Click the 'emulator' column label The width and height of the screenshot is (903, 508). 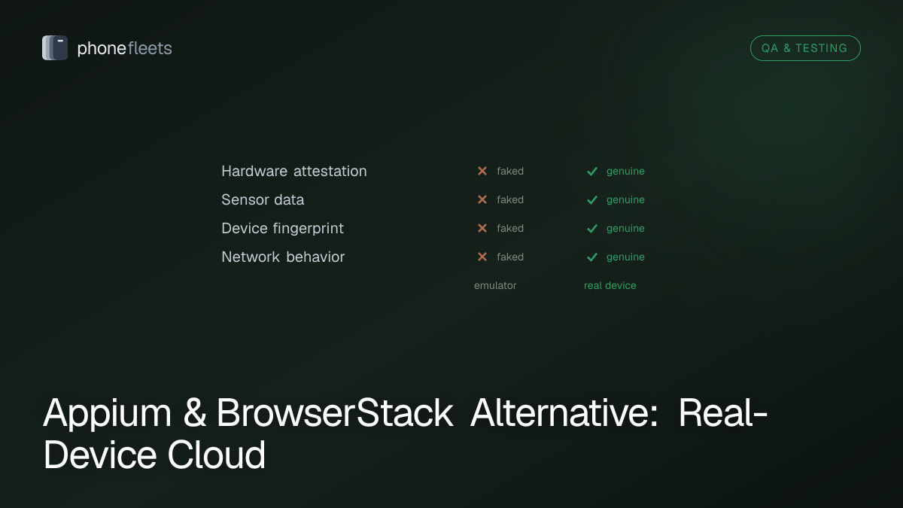(495, 285)
